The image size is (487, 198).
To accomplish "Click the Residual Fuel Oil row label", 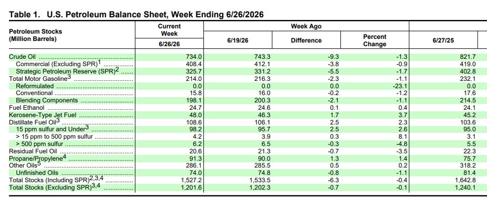I will click(x=33, y=151).
